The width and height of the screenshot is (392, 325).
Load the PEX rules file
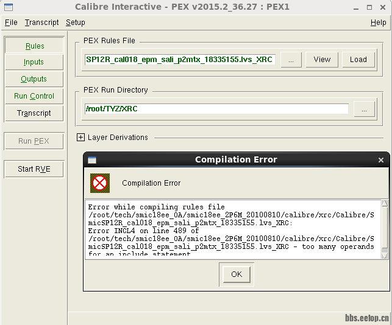coord(358,60)
